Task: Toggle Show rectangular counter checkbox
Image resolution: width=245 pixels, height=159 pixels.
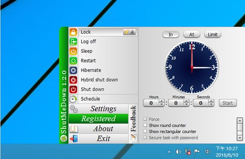Action: tap(145, 131)
